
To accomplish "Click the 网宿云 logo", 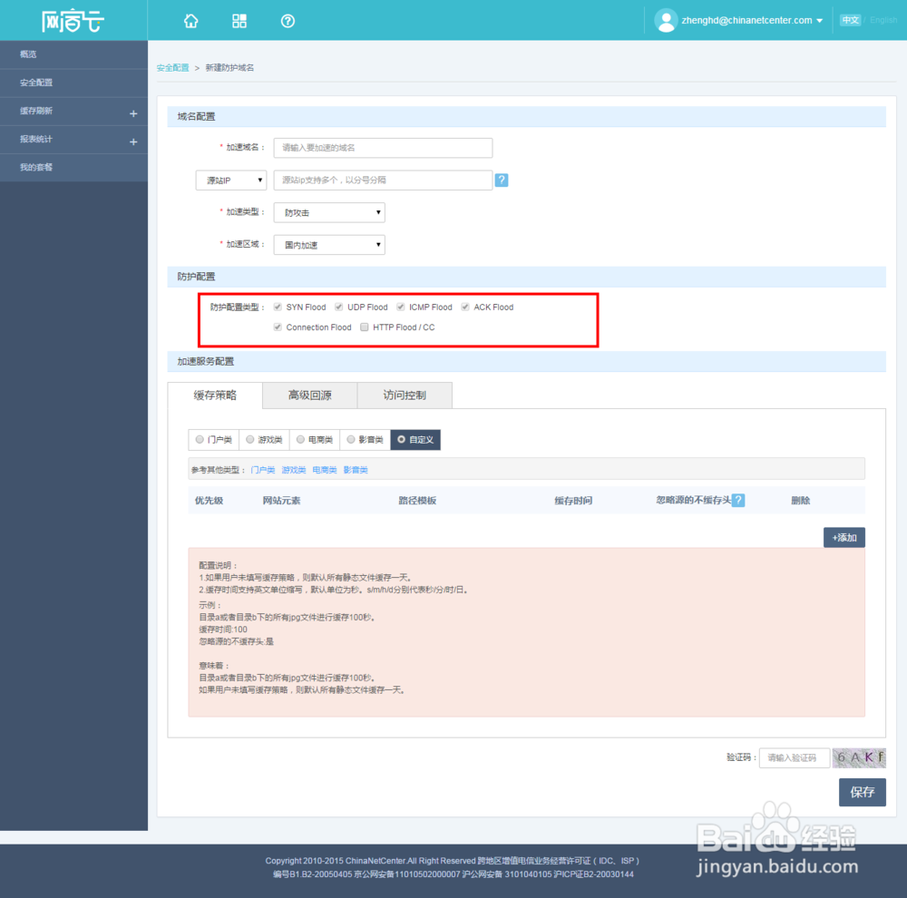I will (73, 21).
